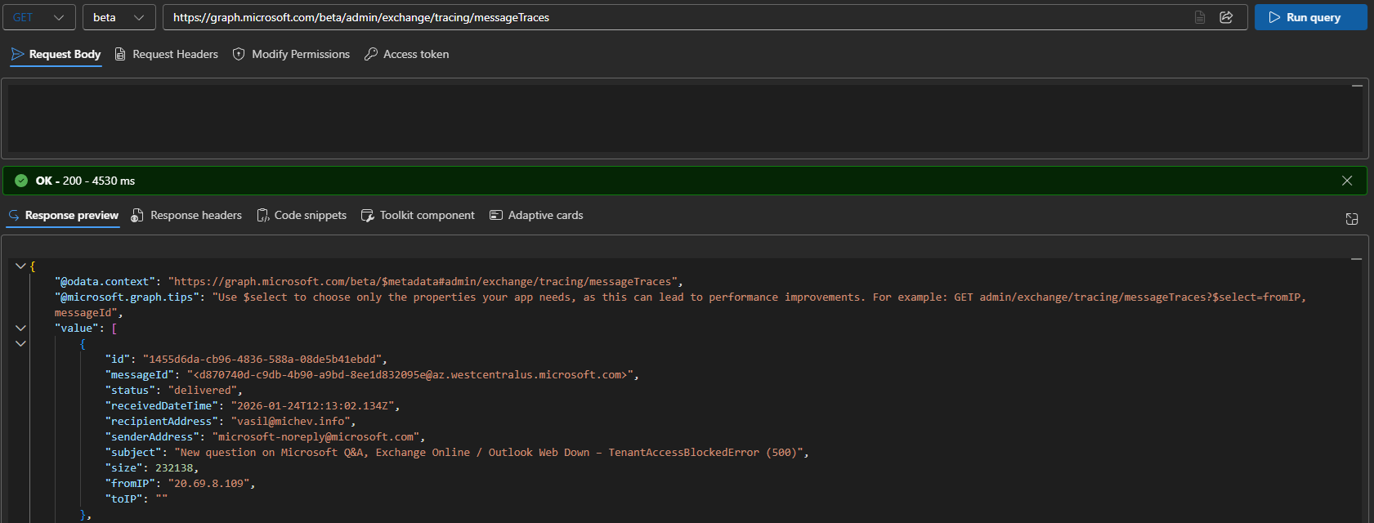
Task: Collapse the request body panel
Action: [x=1357, y=86]
